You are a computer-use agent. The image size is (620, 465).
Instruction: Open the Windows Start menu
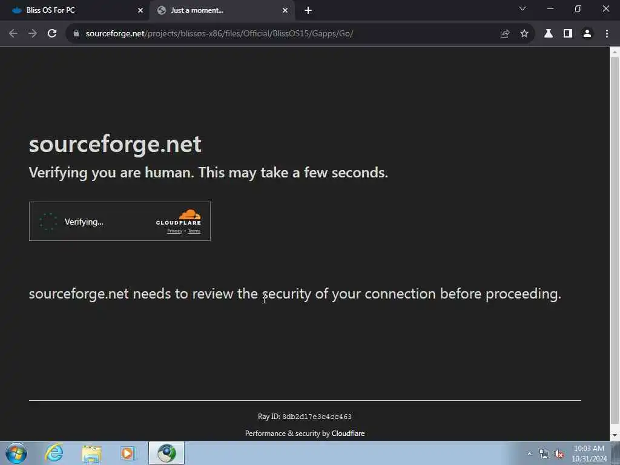click(16, 453)
